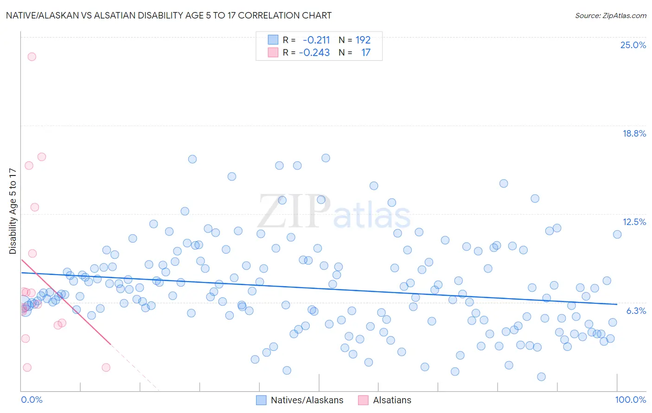Click the pink swatch in the R = -0.243 row
The width and height of the screenshot is (652, 413).
pos(273,52)
